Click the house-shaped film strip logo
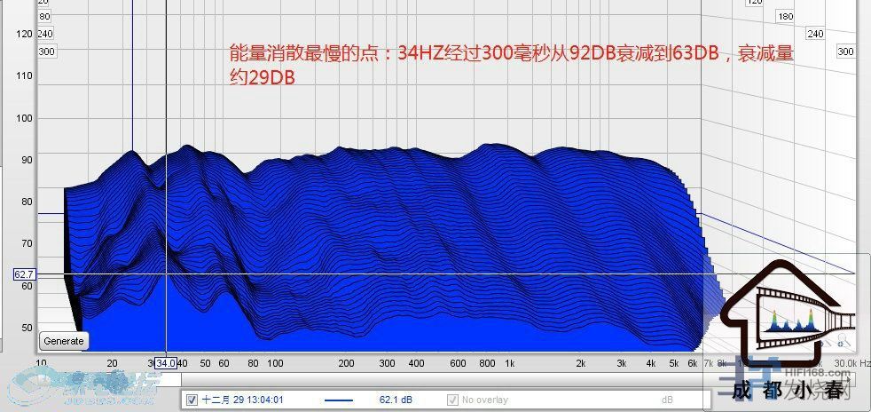 789,306
